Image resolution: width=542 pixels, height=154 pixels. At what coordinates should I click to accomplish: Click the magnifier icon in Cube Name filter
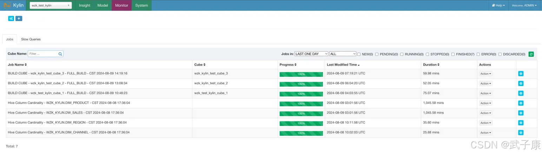[60, 54]
